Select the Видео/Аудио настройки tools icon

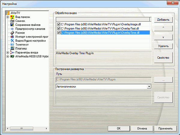click(x=12, y=40)
